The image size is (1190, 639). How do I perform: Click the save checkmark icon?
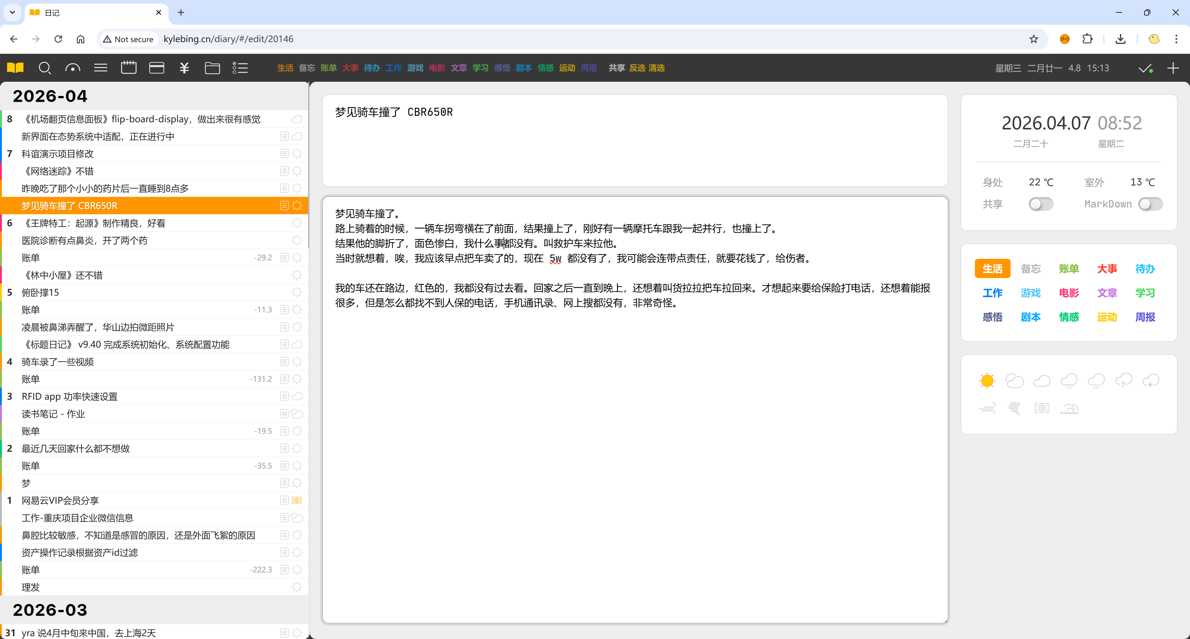coord(1146,68)
